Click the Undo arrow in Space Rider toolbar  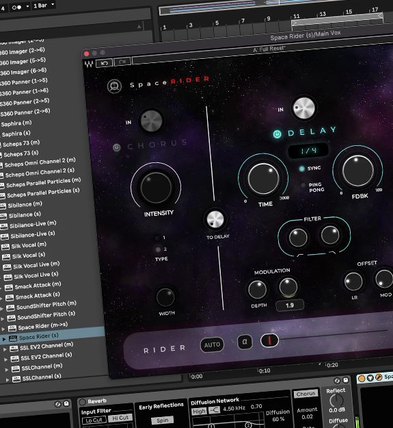point(105,63)
